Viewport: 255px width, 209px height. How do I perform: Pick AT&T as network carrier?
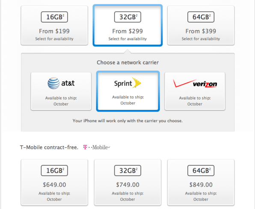click(x=61, y=91)
